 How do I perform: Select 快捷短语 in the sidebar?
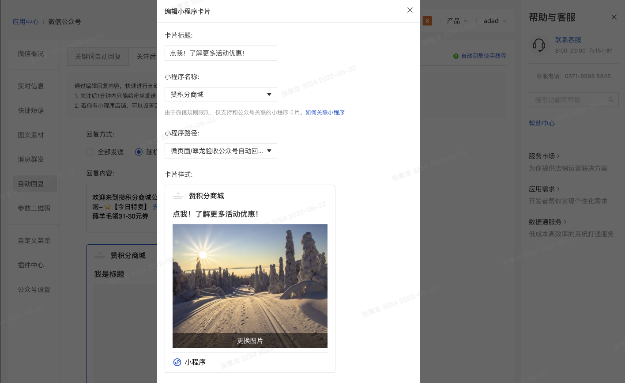31,110
